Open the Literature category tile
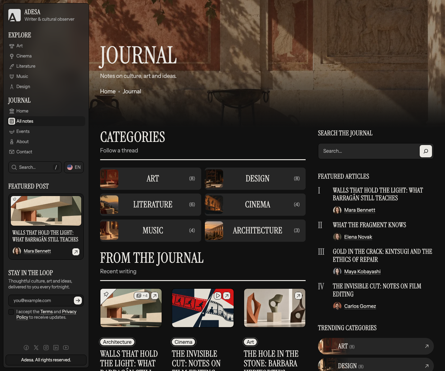 pyautogui.click(x=150, y=205)
